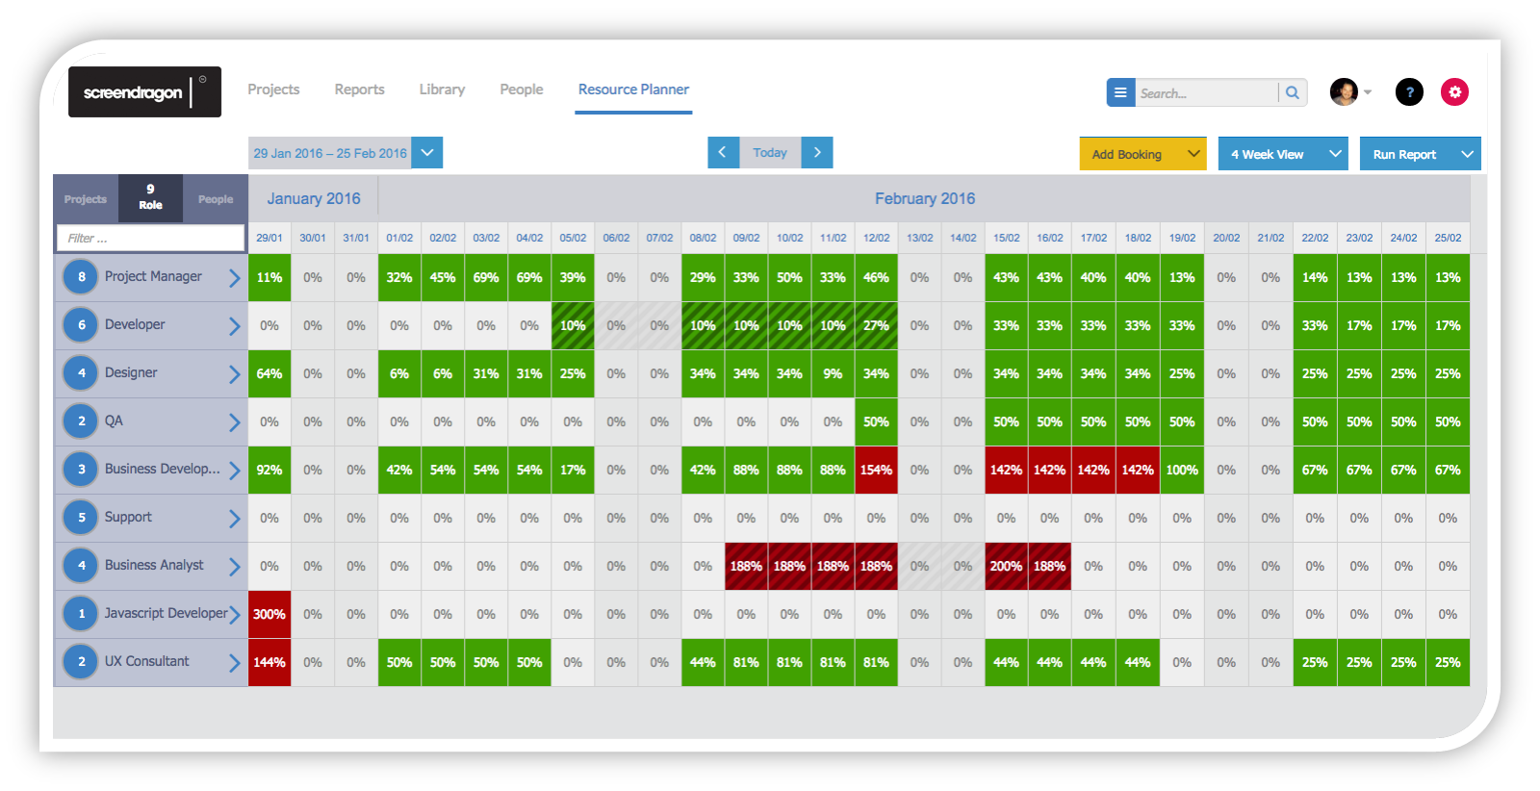The height and width of the screenshot is (791, 1540).
Task: Click the Support count badge 5
Action: click(x=81, y=518)
